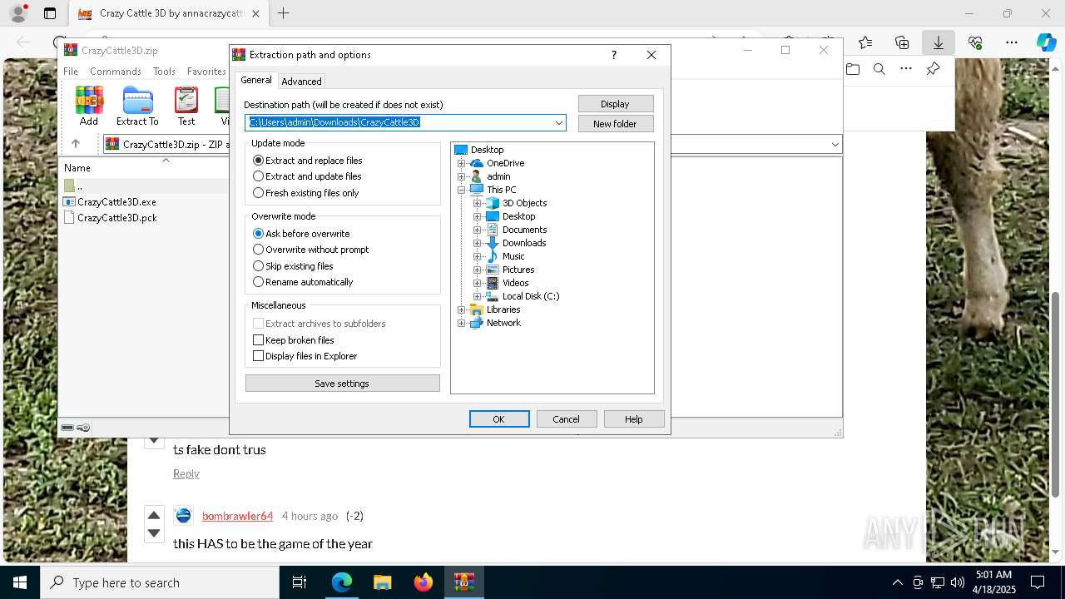Viewport: 1065px width, 599px height.
Task: Select Rename automatically mode
Action: (303, 282)
